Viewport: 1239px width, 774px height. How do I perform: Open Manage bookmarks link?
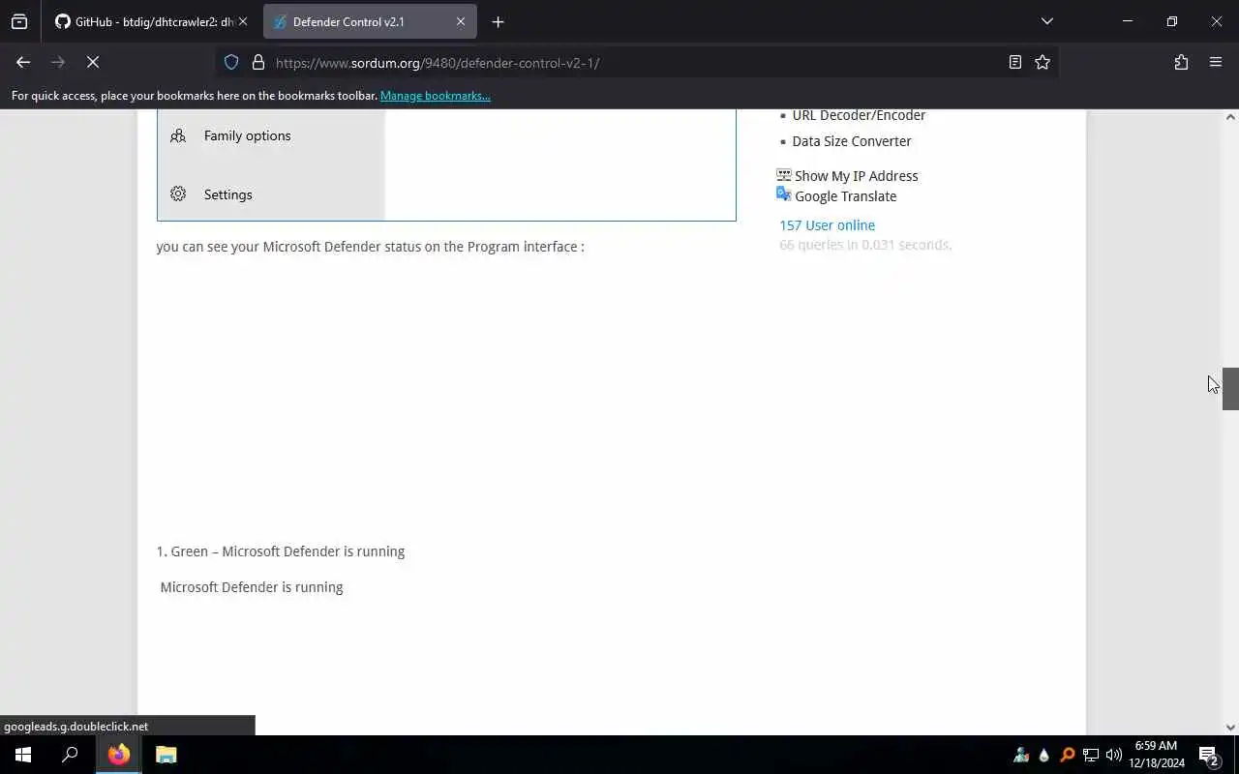(x=435, y=96)
